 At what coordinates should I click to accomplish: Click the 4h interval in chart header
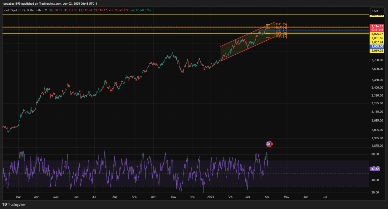pos(40,10)
